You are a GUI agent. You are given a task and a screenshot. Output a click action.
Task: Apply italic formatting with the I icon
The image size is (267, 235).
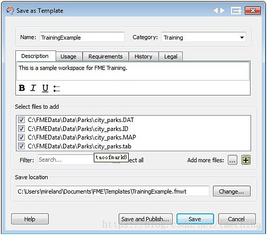[x=33, y=88]
